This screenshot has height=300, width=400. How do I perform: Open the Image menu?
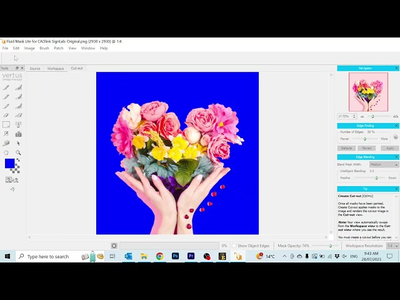point(29,48)
